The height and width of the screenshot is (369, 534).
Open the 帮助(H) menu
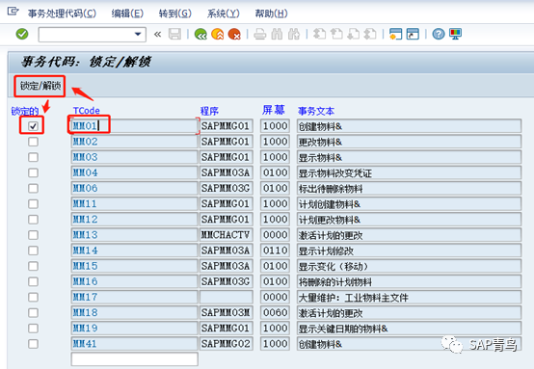pos(271,13)
